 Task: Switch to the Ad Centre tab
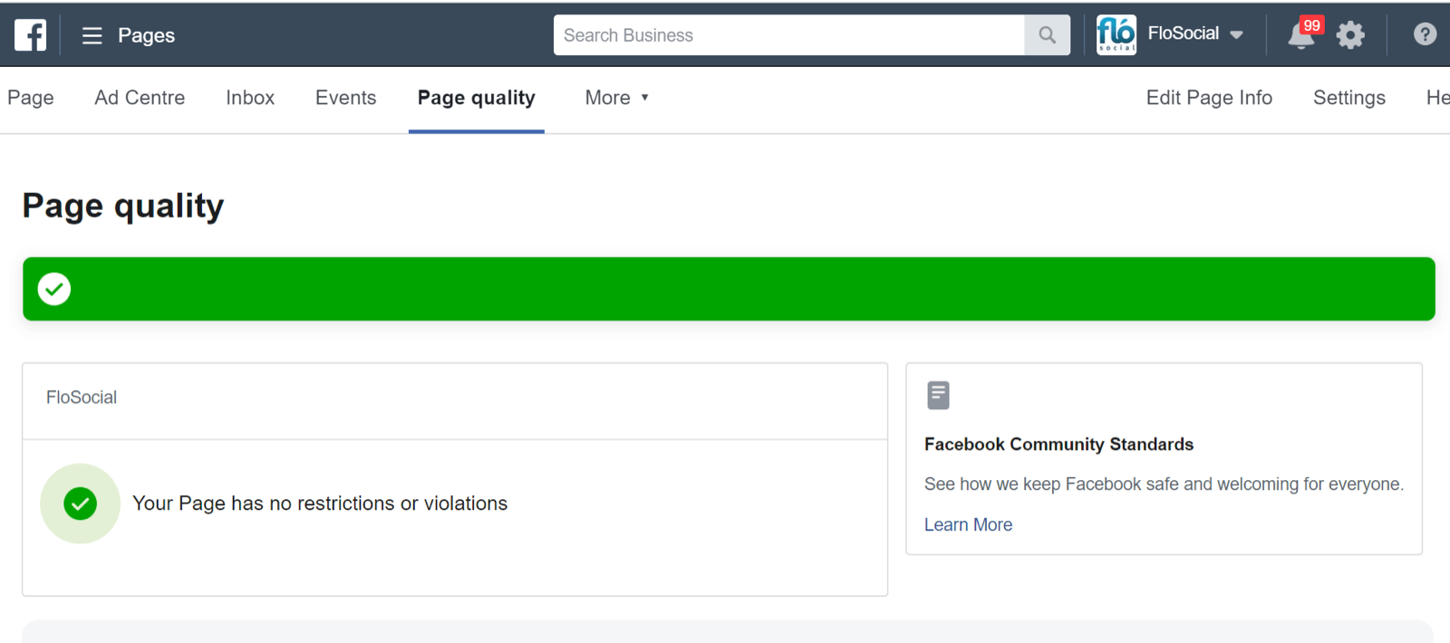click(140, 98)
